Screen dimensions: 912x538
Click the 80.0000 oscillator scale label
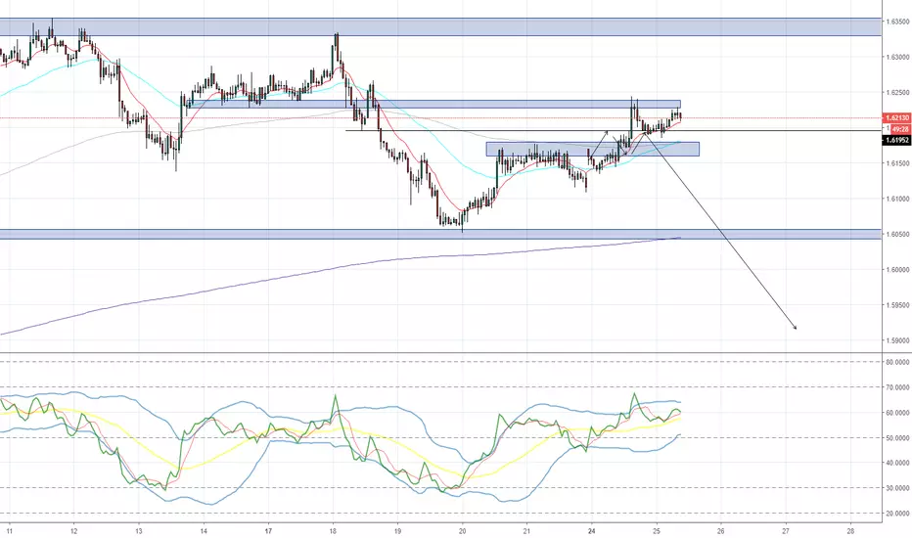[897, 362]
